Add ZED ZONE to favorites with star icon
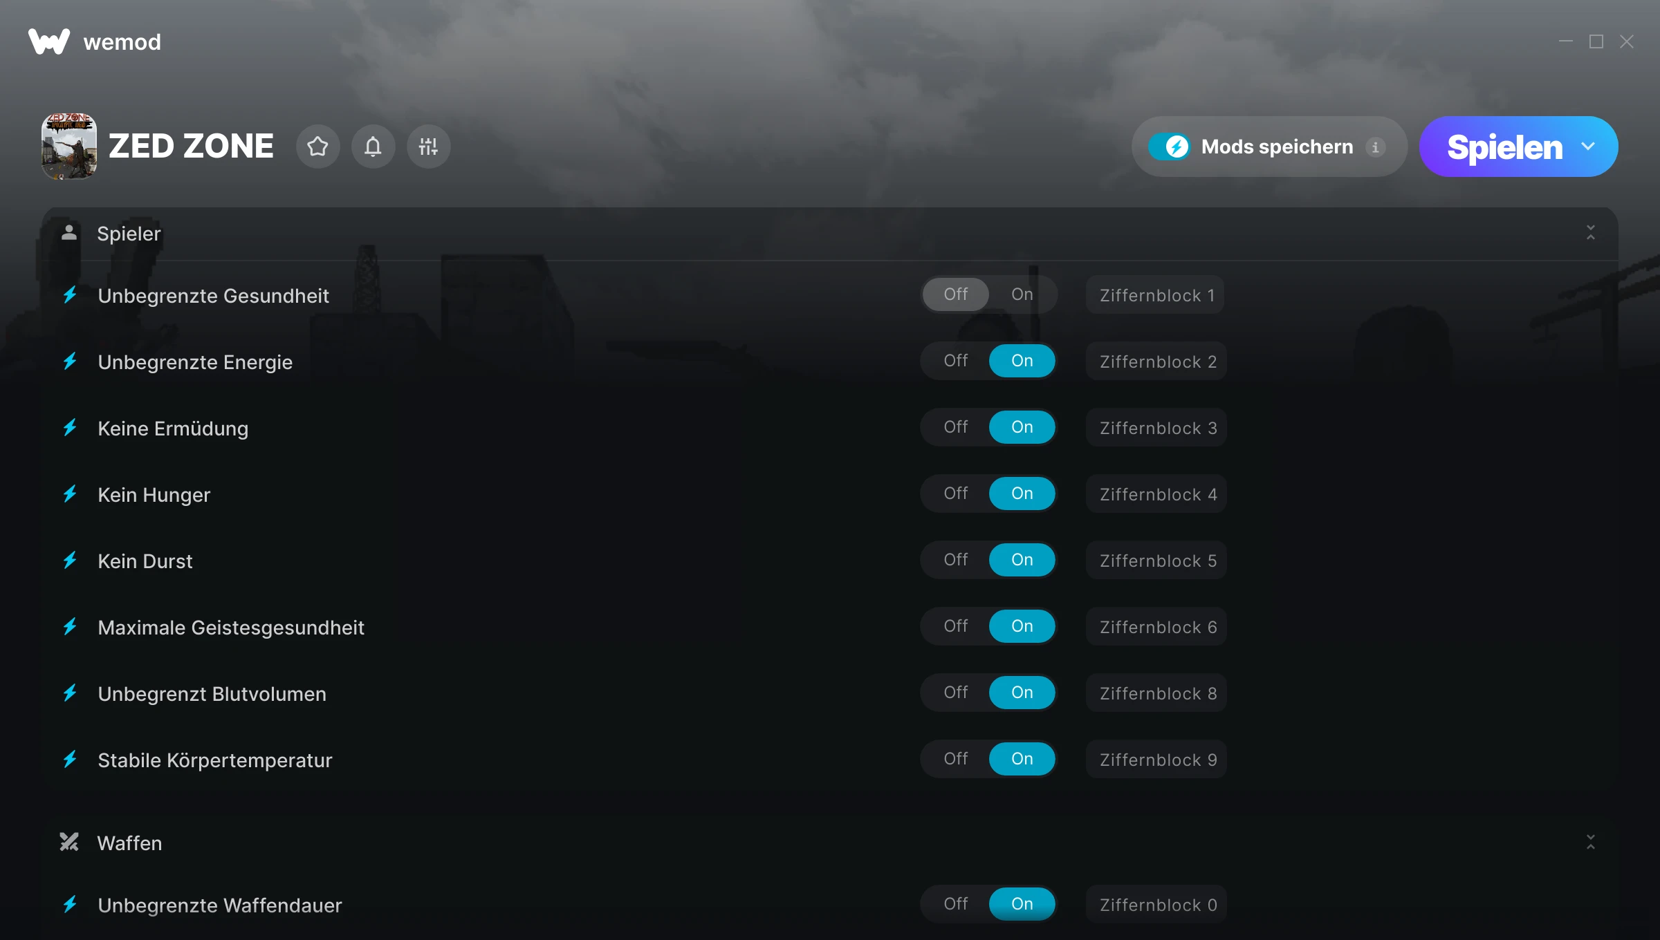Screen dimensions: 1660x940 (317, 147)
